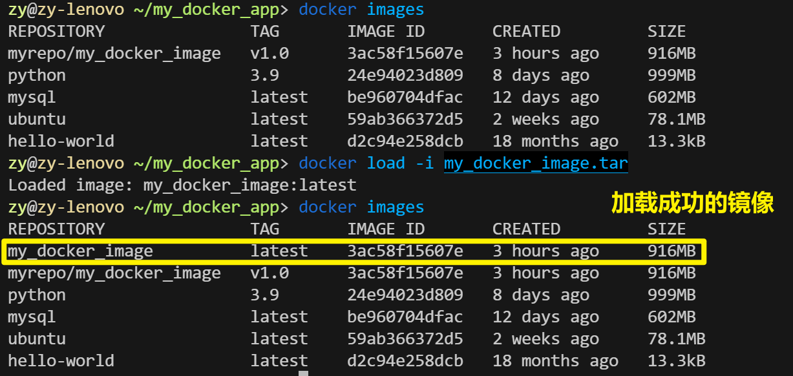The height and width of the screenshot is (376, 793).
Task: Click '12 days ago' in the second listing
Action: coord(546,317)
